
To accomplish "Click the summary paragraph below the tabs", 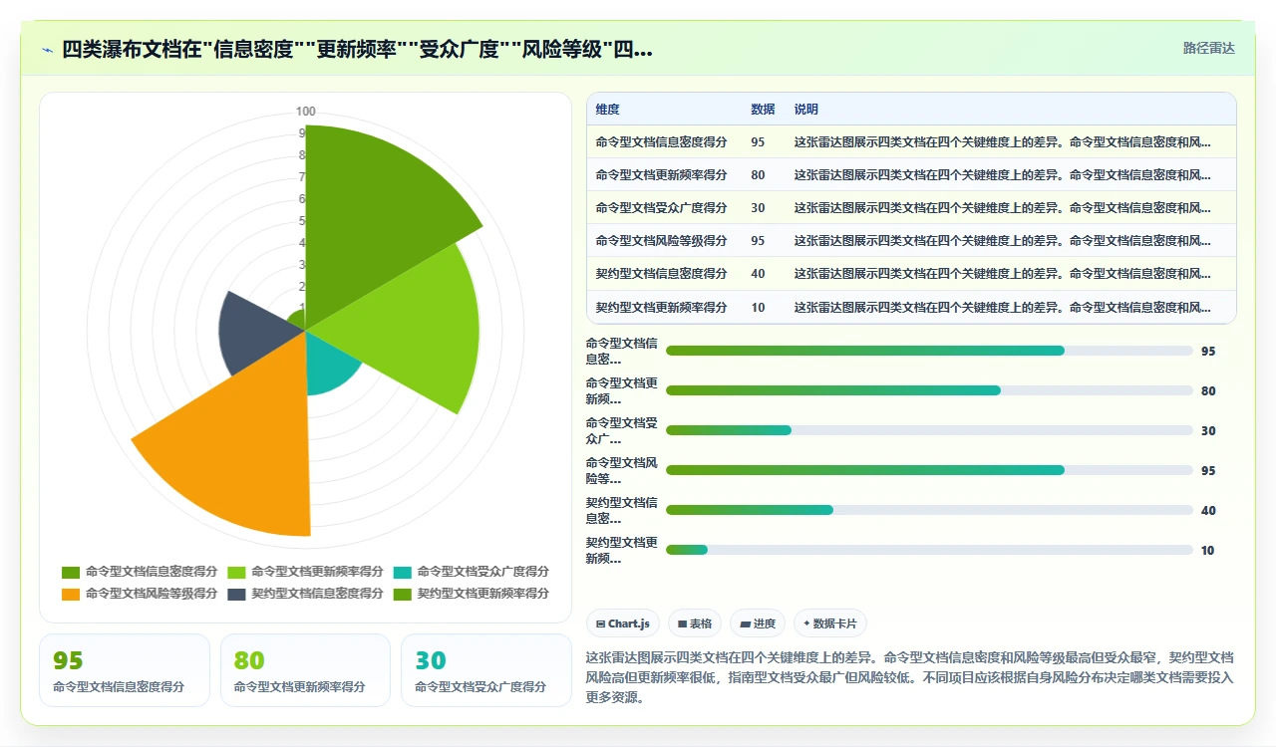I will [910, 677].
